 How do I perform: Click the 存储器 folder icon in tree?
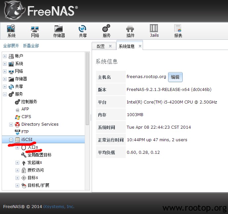[x=11, y=79]
